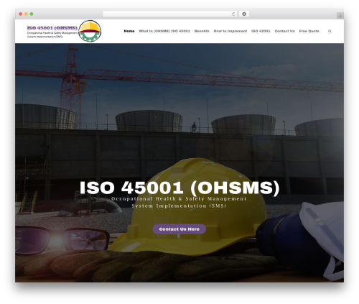Go to the Benefits menu item

tap(202, 31)
